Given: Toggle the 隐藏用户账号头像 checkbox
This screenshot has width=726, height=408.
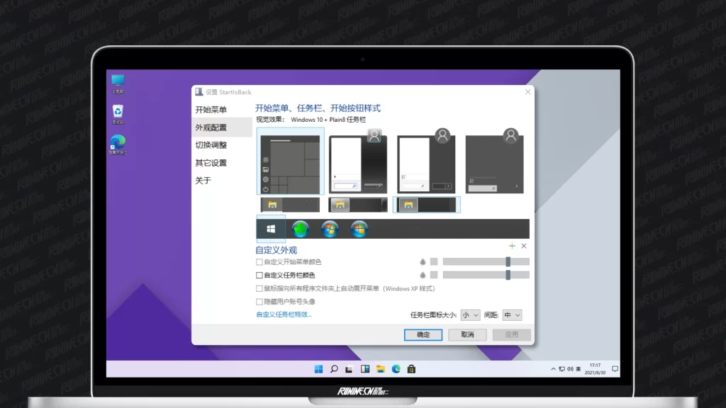Looking at the screenshot, I should click(x=259, y=302).
